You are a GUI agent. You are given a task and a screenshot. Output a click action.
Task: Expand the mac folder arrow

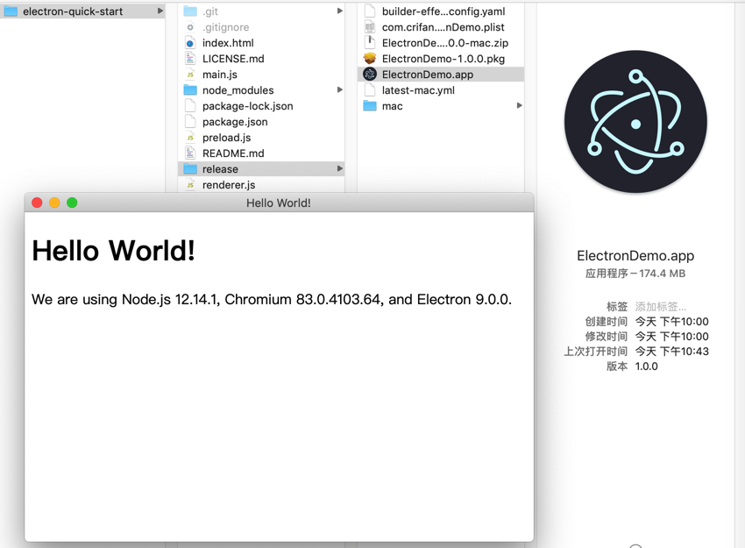point(520,105)
